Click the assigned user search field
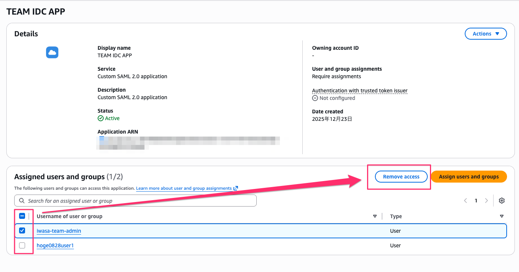The width and height of the screenshot is (519, 272). point(138,201)
